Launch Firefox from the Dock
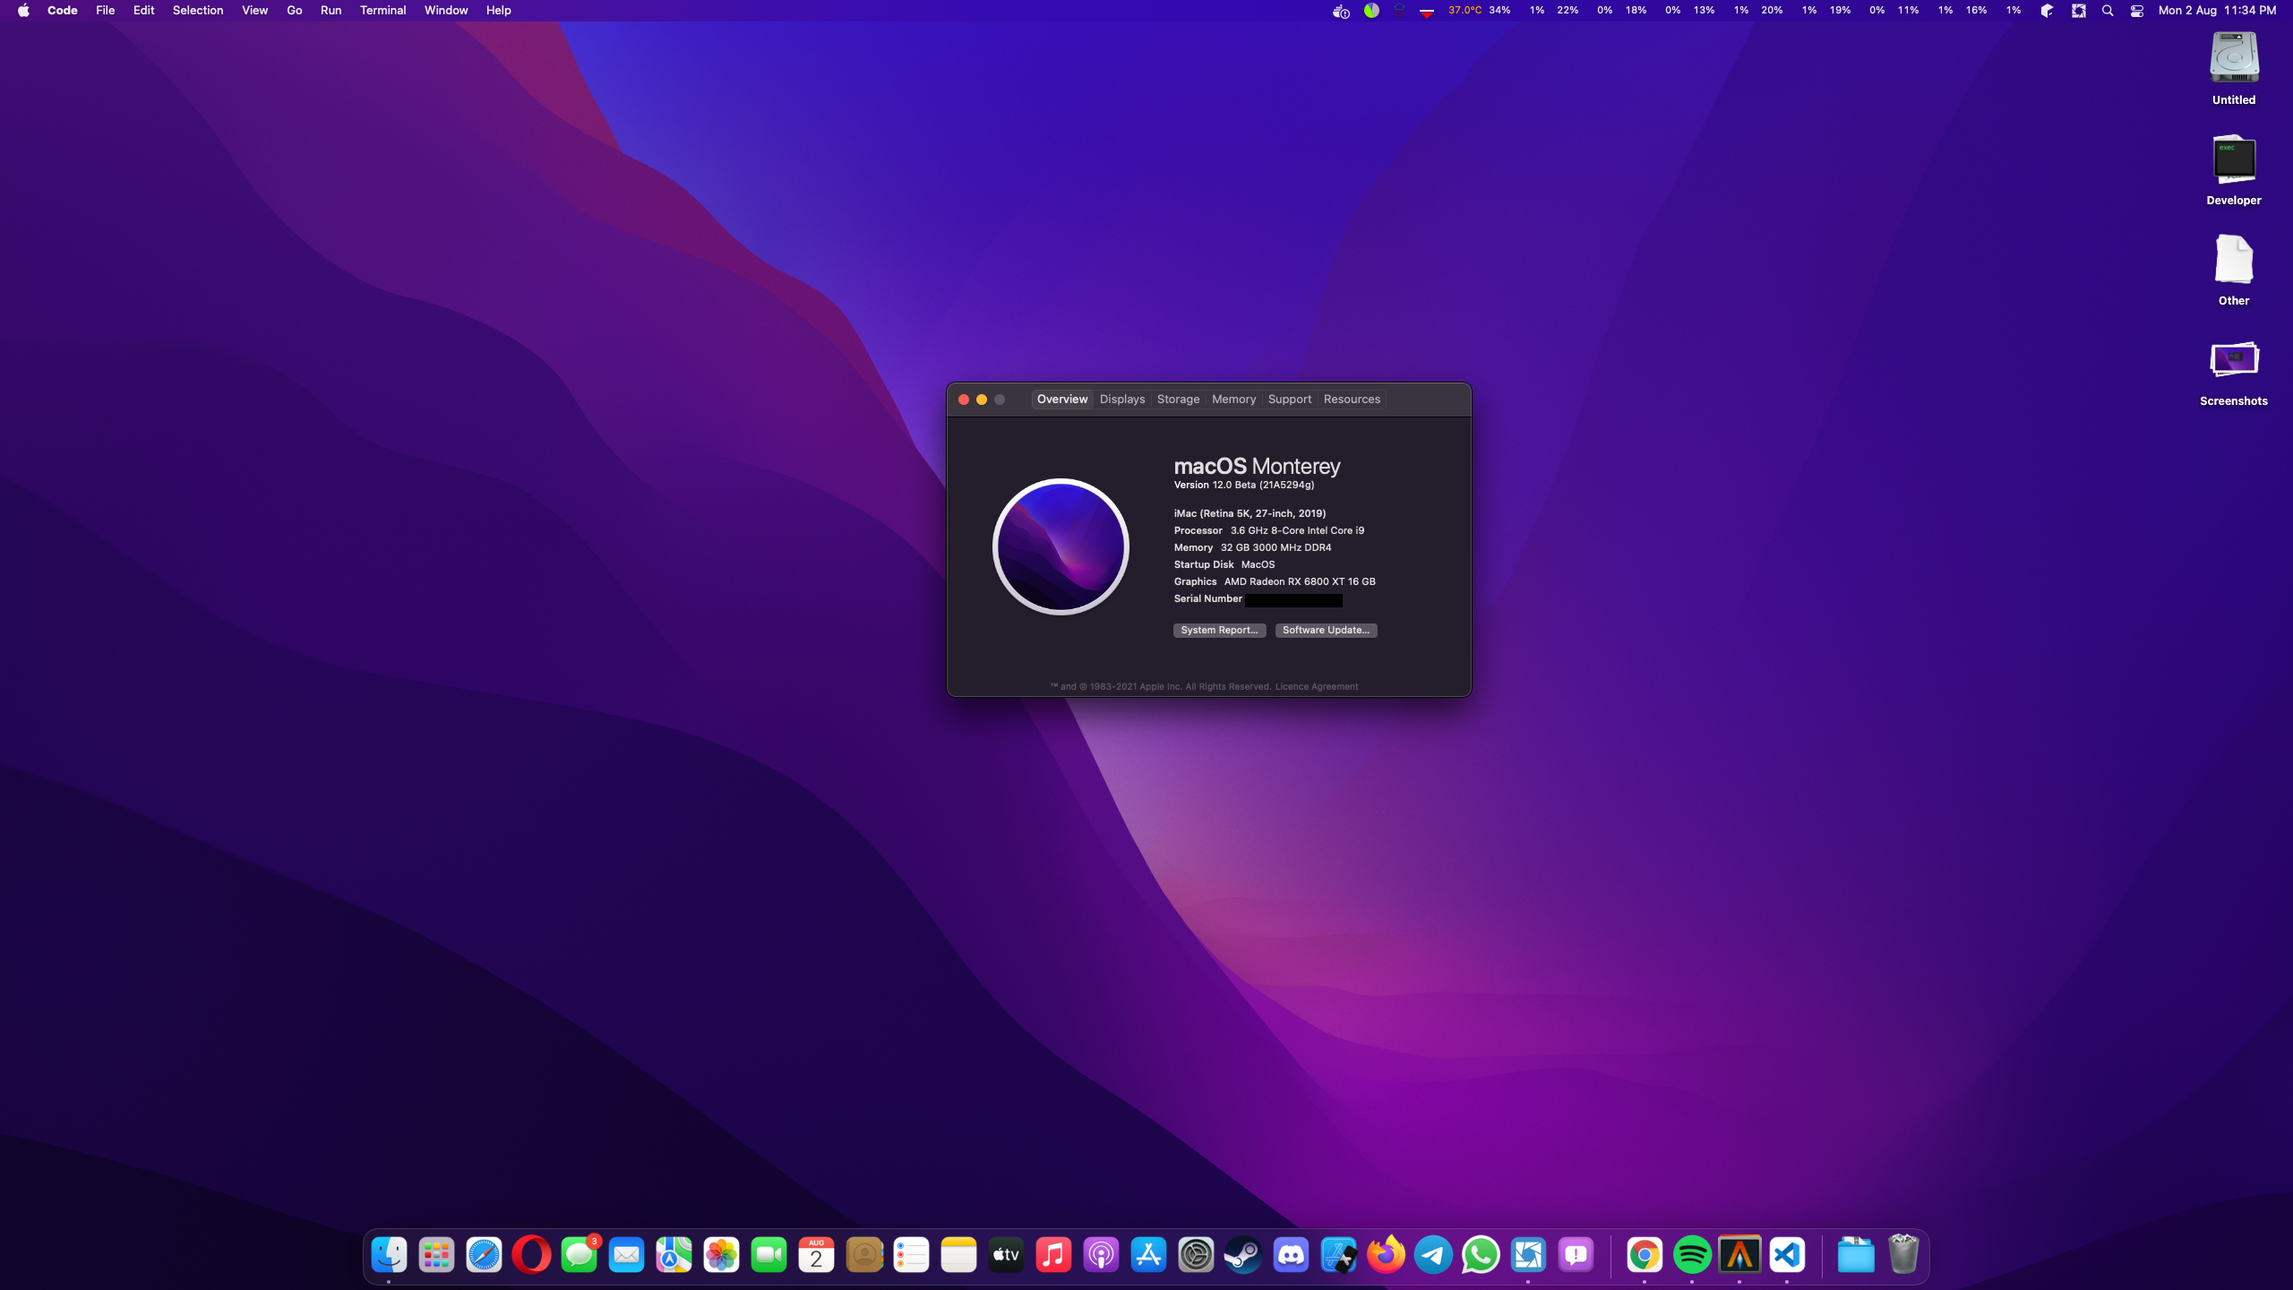Image resolution: width=2293 pixels, height=1290 pixels. click(1386, 1255)
